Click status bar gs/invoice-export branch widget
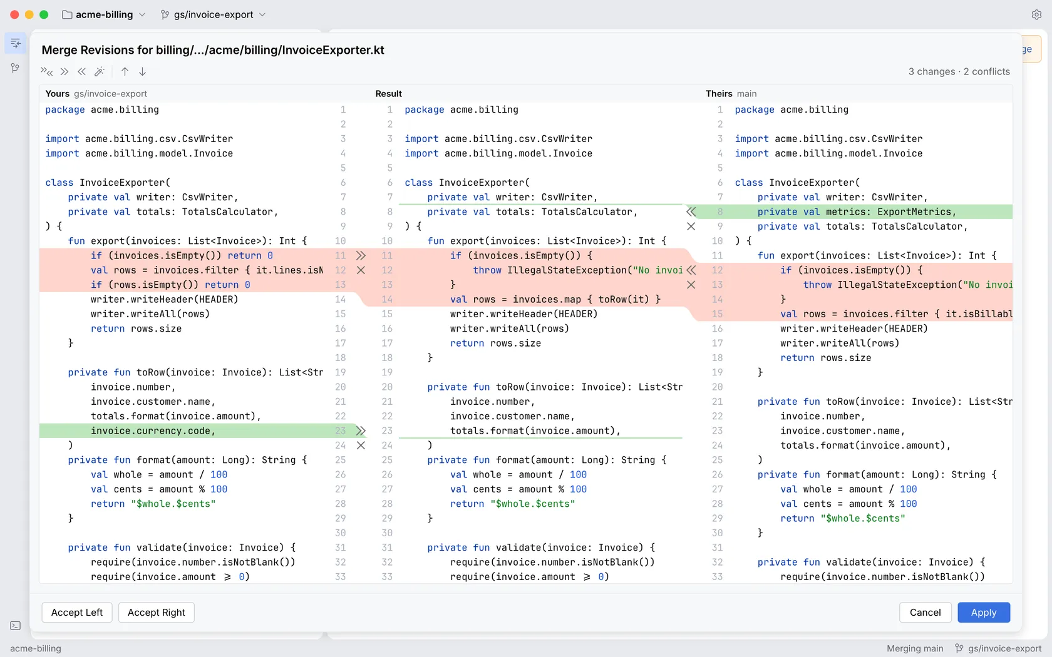 [x=998, y=648]
